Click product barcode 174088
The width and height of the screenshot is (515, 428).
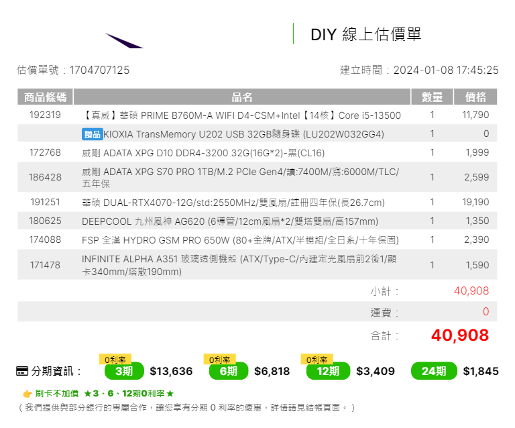pos(45,239)
